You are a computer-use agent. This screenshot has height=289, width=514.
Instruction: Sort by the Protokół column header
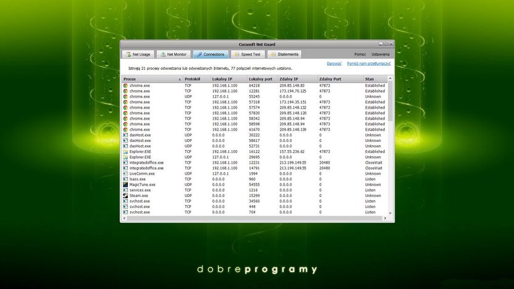[196, 79]
